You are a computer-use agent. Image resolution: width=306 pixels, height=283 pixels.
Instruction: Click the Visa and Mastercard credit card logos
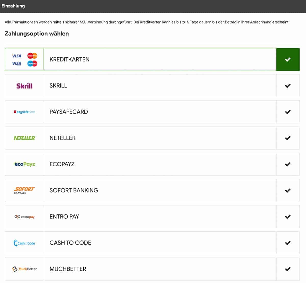(24, 59)
